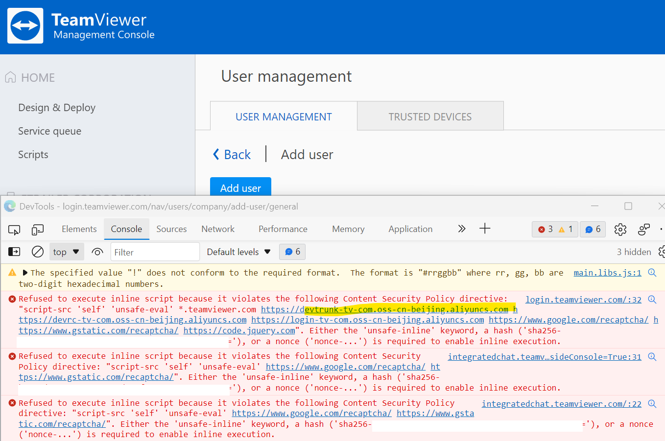Click the console Filter input field
The height and width of the screenshot is (441, 665).
pyautogui.click(x=155, y=252)
